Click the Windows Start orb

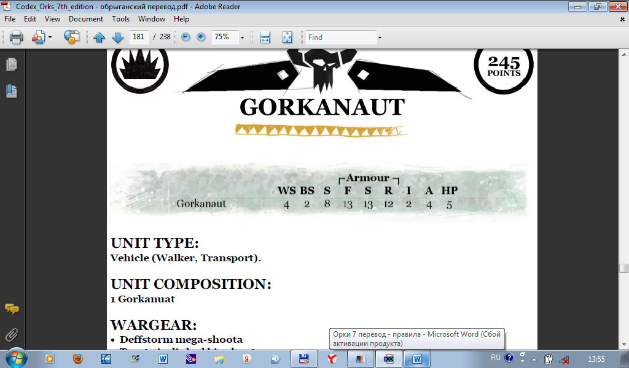click(16, 358)
